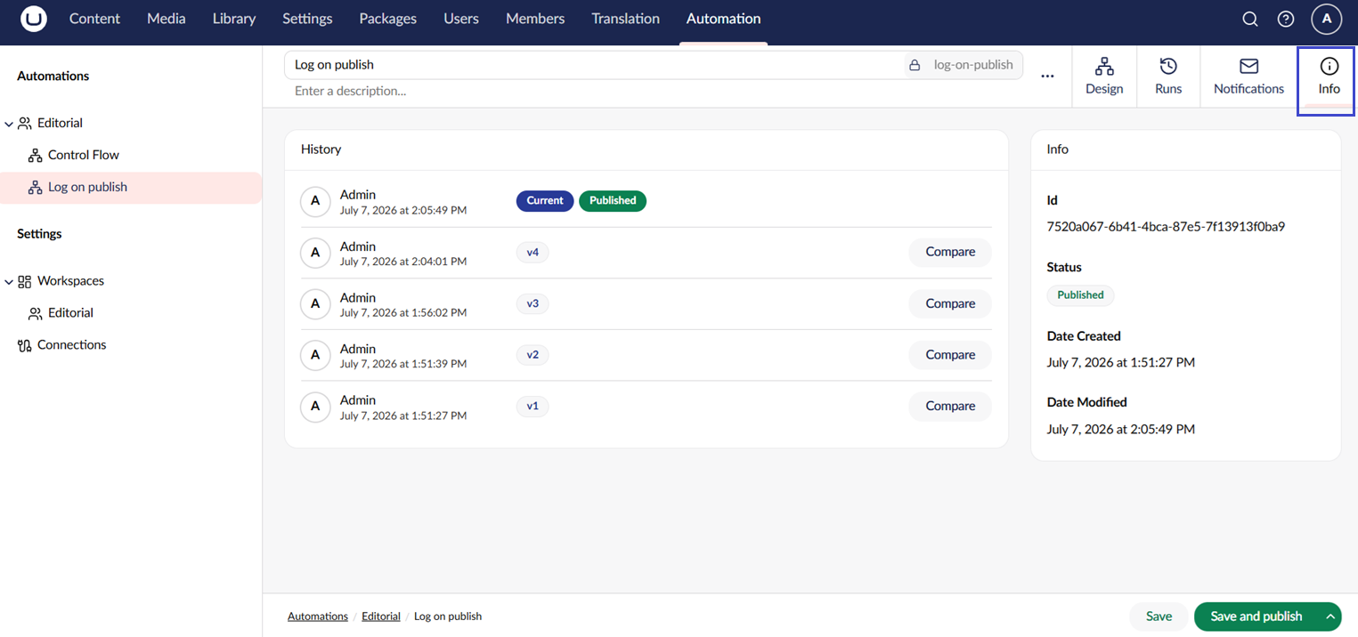Click the Admin avatar on the current version row
The height and width of the screenshot is (637, 1358).
click(315, 202)
